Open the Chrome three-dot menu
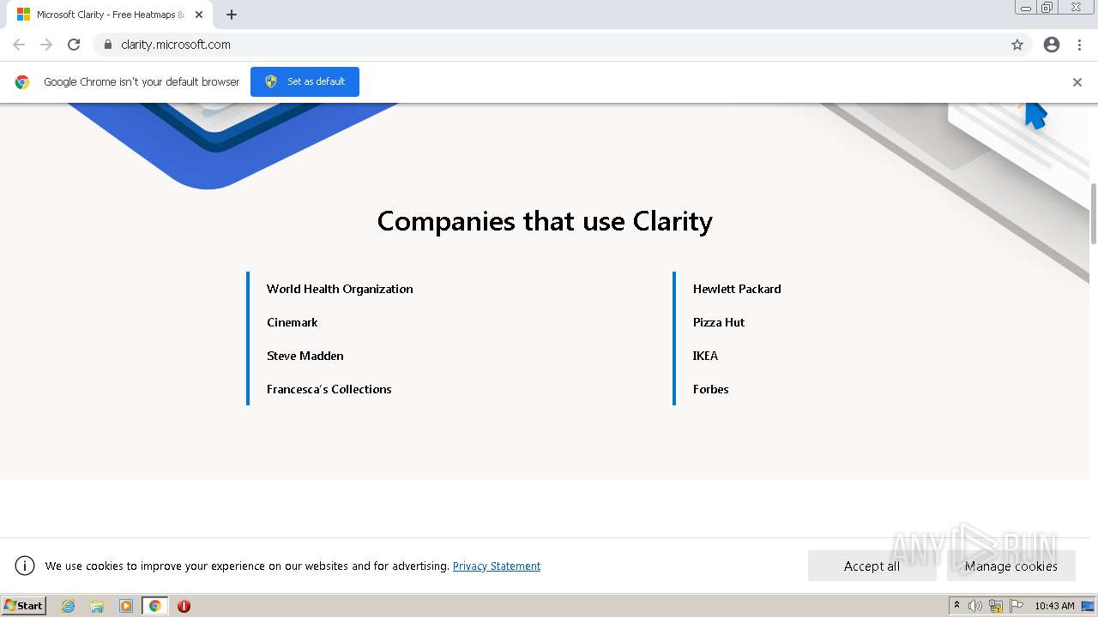The height and width of the screenshot is (617, 1098). click(1080, 45)
